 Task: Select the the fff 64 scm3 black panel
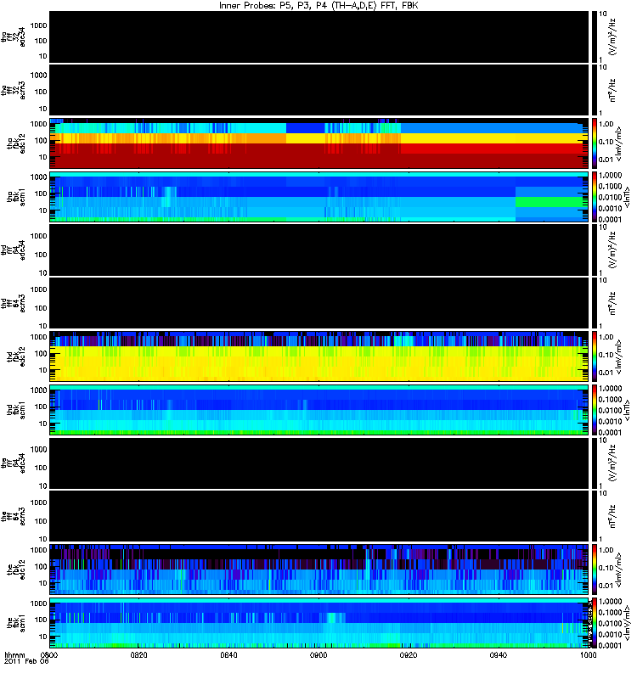(x=318, y=516)
